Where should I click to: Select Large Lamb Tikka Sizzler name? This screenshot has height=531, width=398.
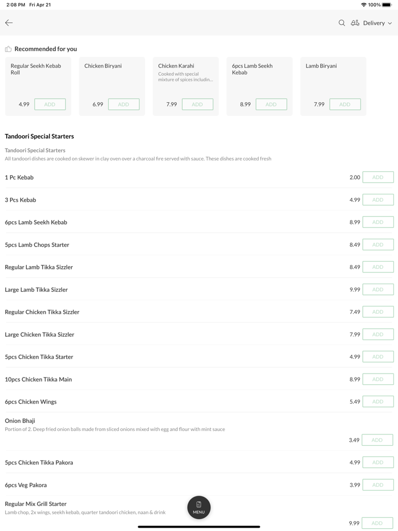(x=36, y=289)
